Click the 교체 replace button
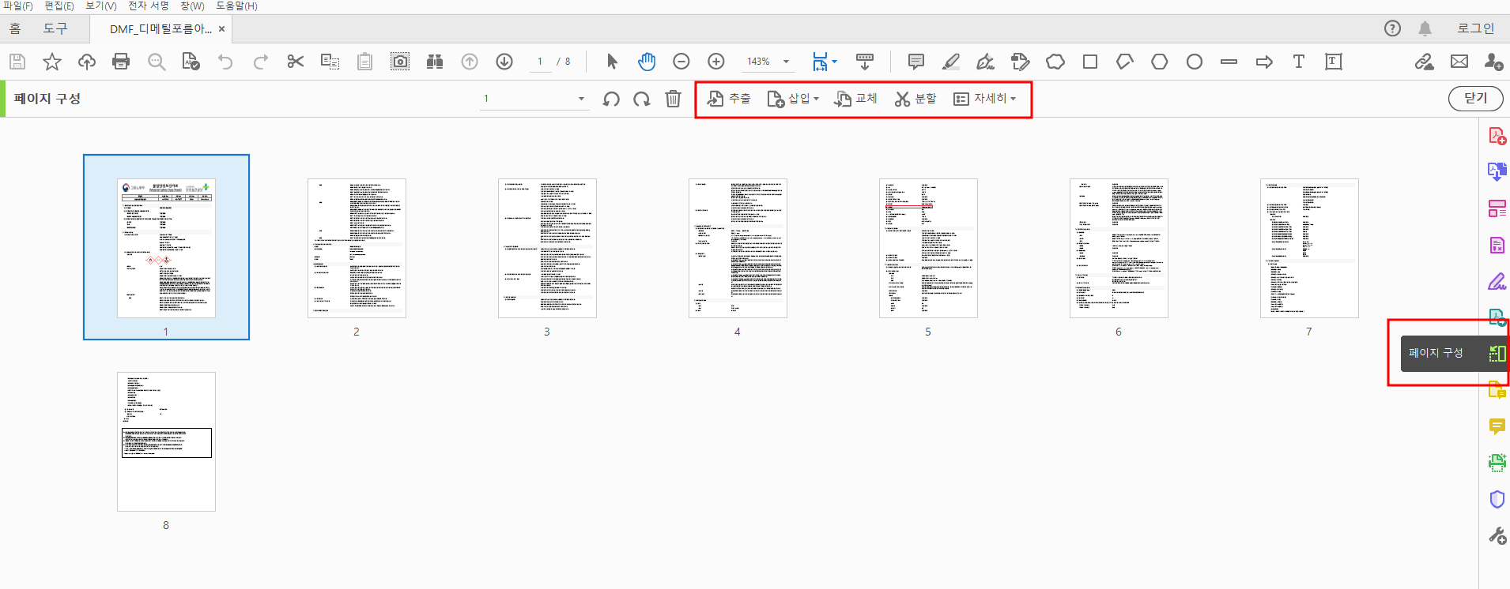1510x589 pixels. pyautogui.click(x=856, y=99)
